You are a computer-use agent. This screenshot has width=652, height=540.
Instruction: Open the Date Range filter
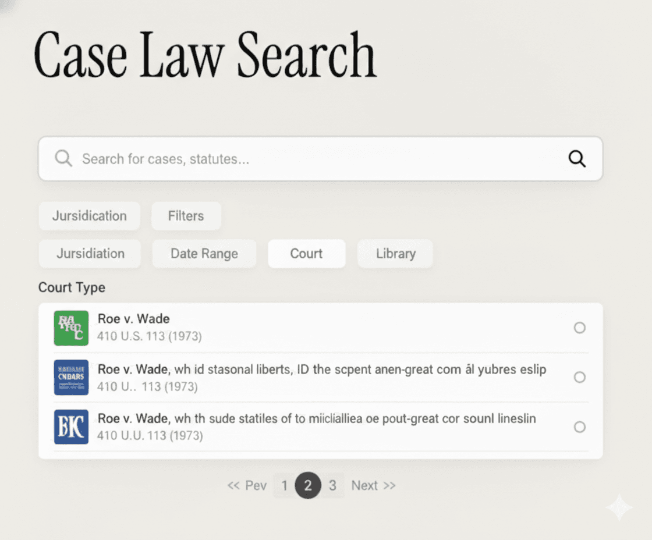(204, 254)
